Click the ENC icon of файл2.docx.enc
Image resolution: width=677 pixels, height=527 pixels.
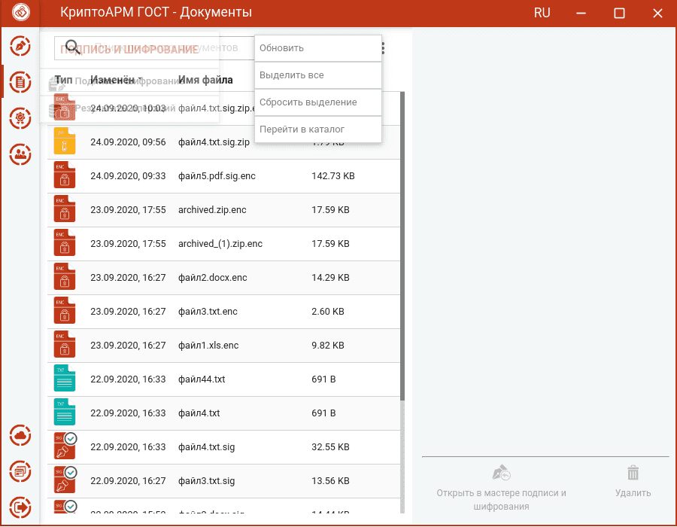tap(65, 276)
